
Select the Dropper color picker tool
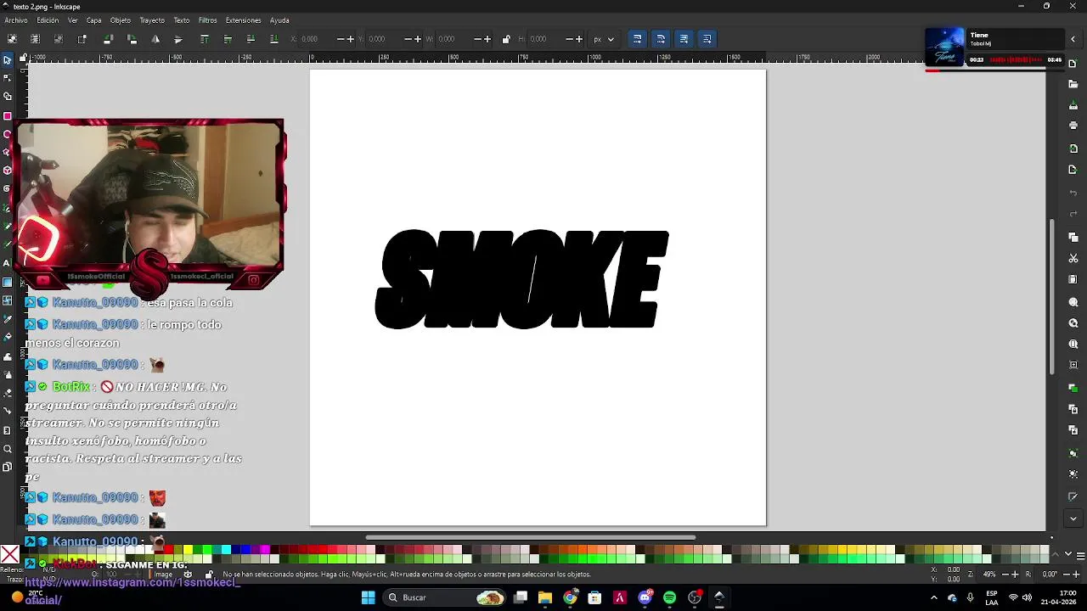pos(8,319)
